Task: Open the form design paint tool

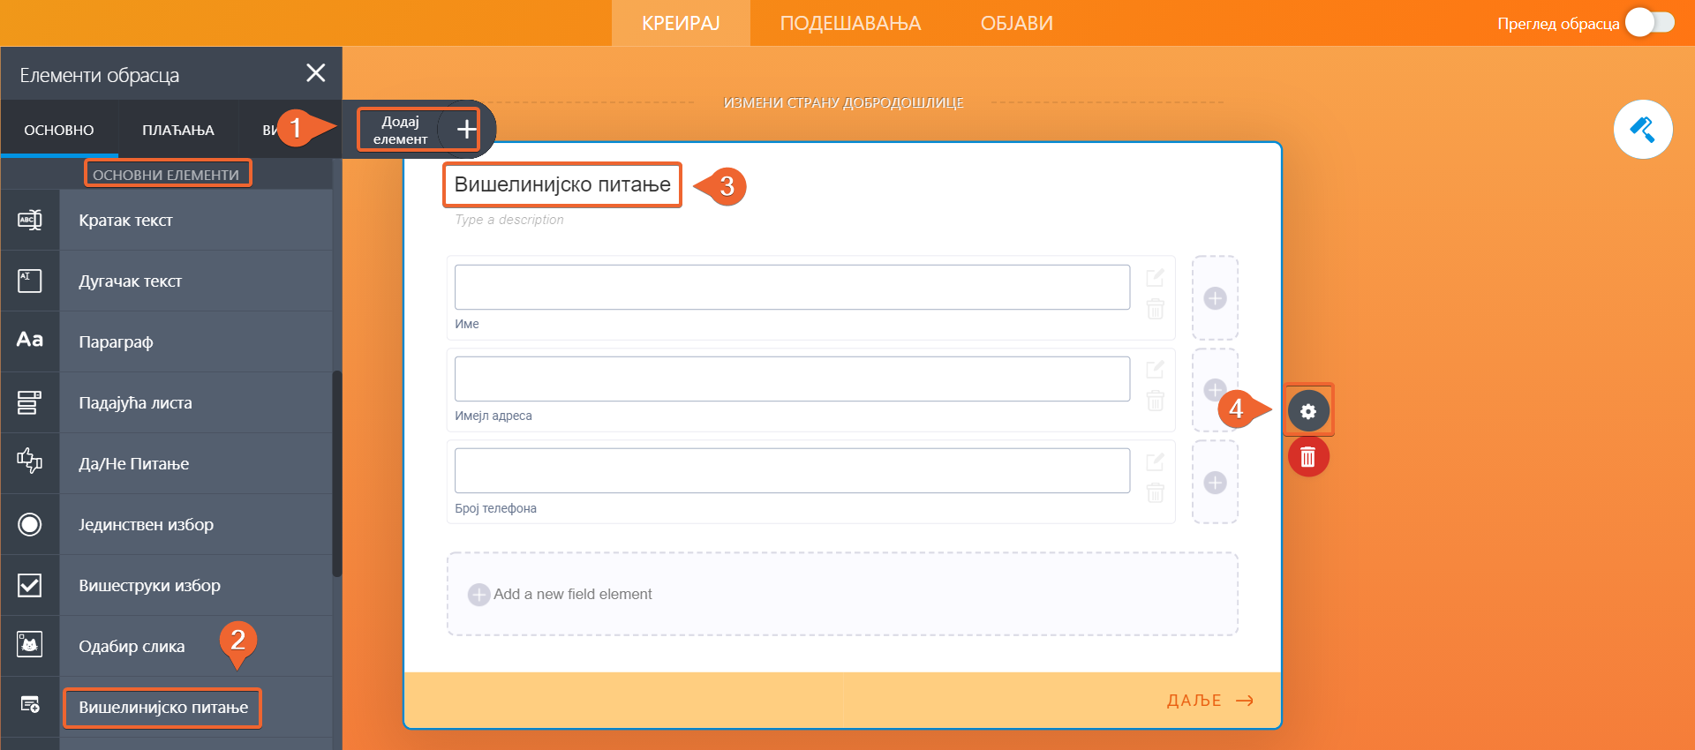Action: pos(1643,130)
